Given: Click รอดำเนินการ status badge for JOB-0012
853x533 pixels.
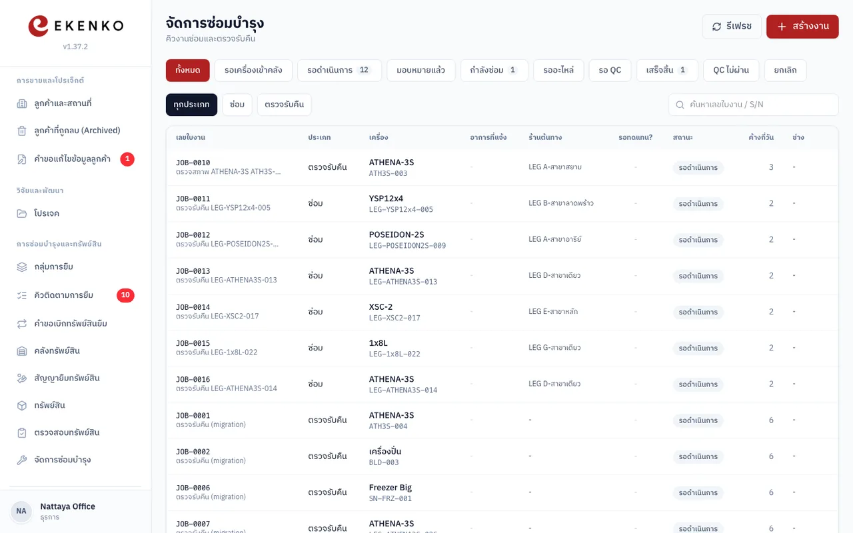Looking at the screenshot, I should point(698,240).
